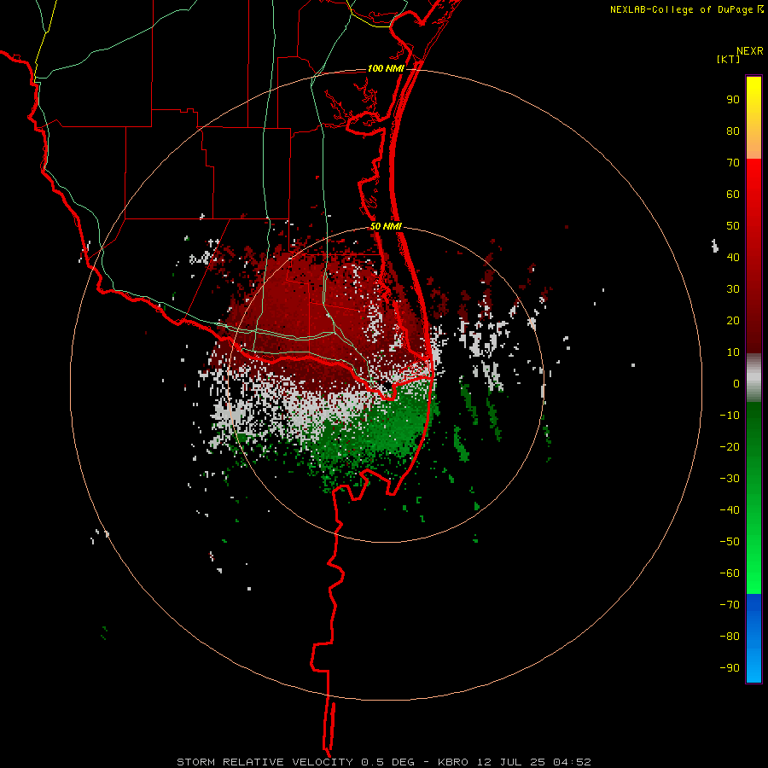Click the 30 value on velocity scale
Image resolution: width=768 pixels, height=768 pixels.
733,289
